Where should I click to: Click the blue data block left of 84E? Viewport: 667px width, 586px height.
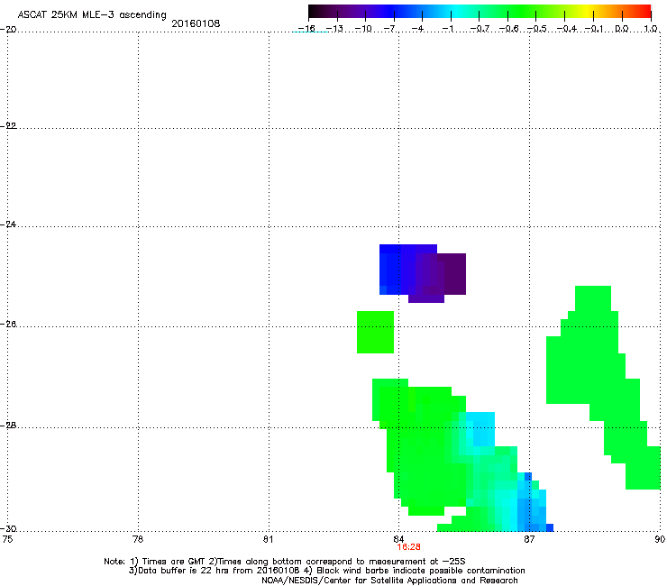(x=388, y=270)
